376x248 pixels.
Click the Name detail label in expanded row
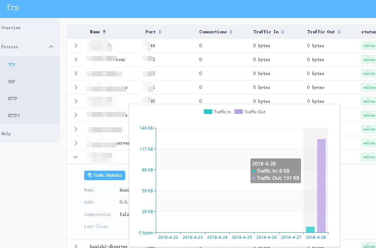coord(89,190)
